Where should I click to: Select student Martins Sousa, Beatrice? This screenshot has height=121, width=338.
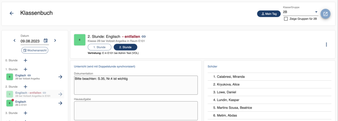coord(269,108)
